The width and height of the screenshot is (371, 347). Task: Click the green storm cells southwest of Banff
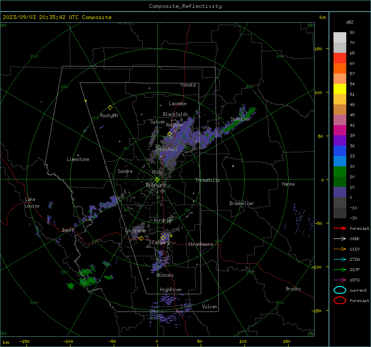pyautogui.click(x=88, y=277)
